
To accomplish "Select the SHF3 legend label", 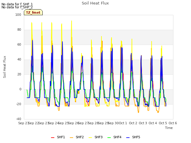I will (98, 137).
